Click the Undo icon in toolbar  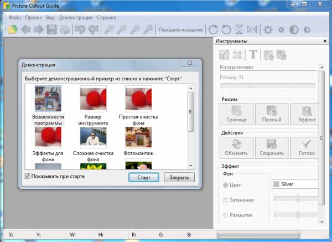pos(80,30)
